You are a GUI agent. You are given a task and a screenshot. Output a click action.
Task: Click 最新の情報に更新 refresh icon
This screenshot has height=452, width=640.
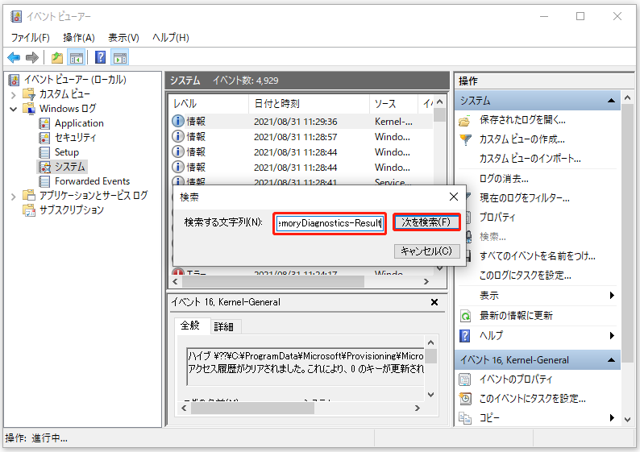[465, 316]
